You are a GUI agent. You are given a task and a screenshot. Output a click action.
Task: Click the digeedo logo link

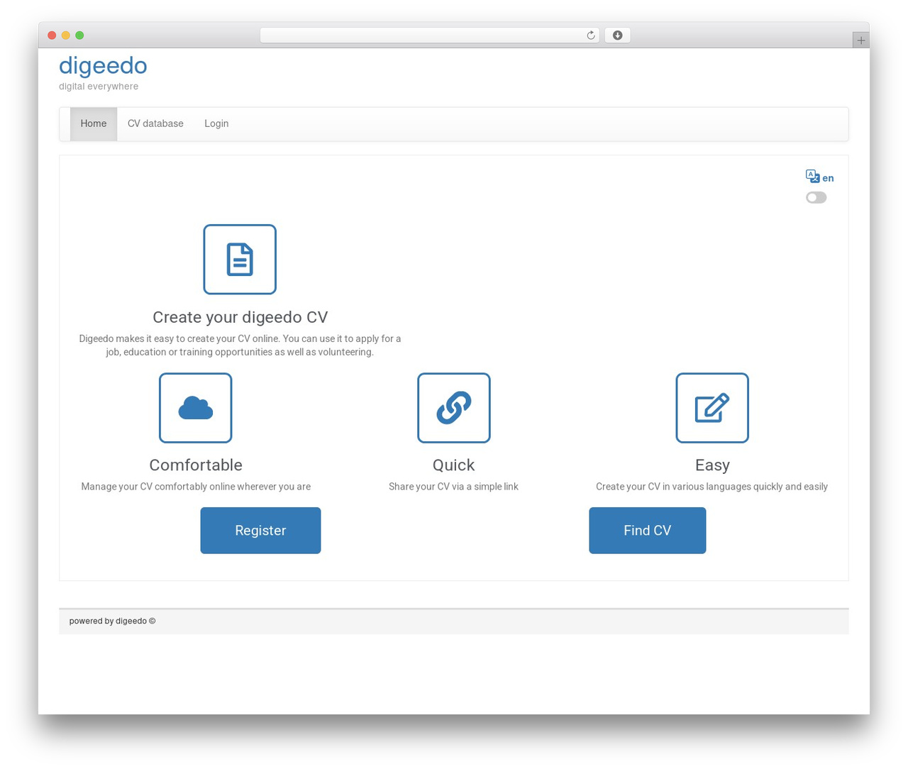pyautogui.click(x=103, y=65)
